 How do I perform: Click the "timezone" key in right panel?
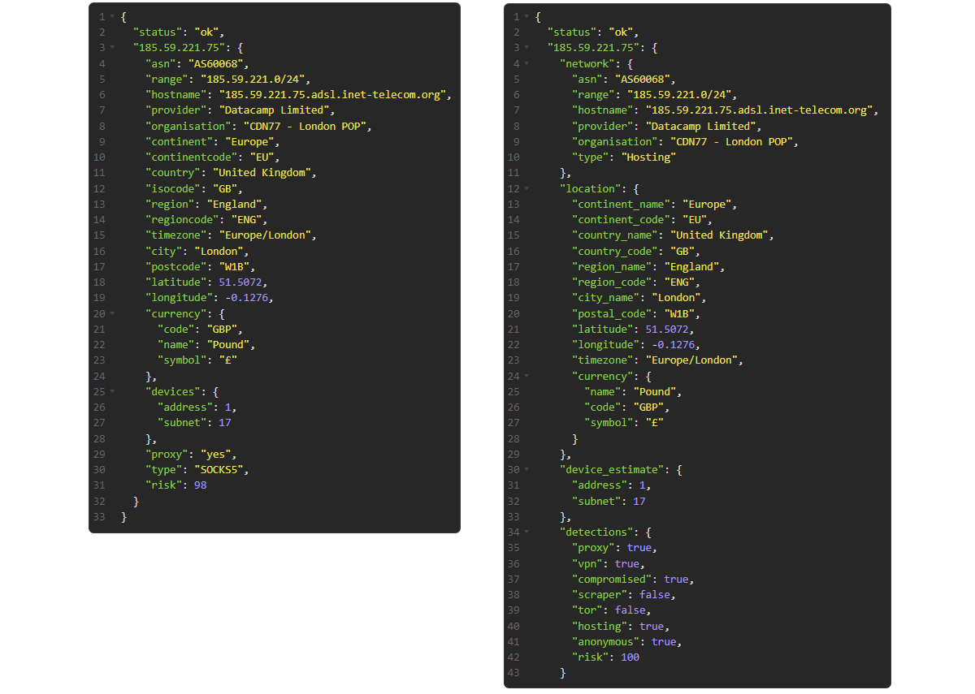[604, 360]
